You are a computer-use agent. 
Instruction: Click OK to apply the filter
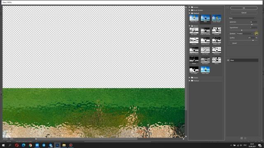click(244, 8)
